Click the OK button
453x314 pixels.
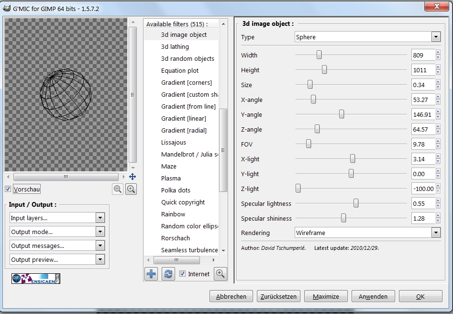420,296
